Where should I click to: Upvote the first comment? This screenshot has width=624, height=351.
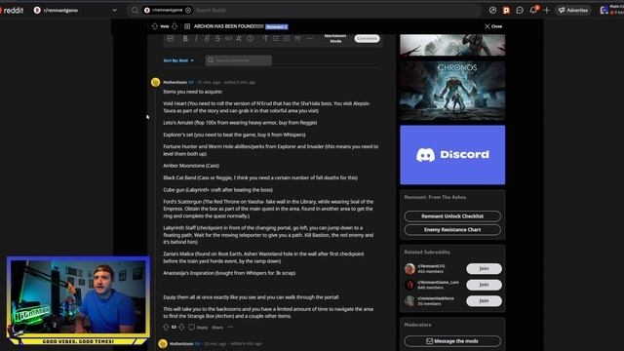tap(166, 328)
